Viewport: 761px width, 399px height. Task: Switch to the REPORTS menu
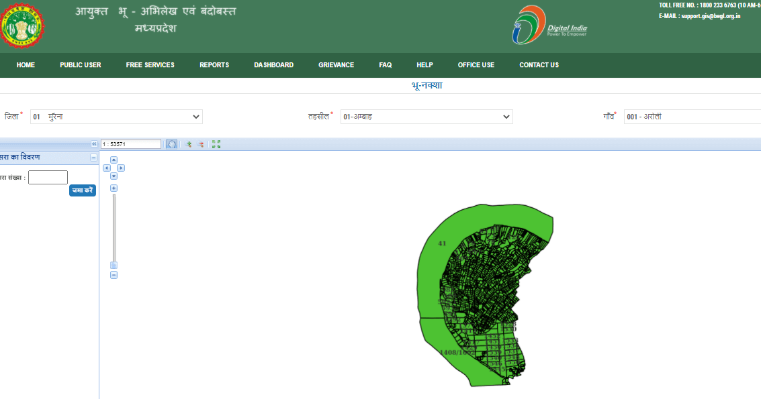coord(214,65)
